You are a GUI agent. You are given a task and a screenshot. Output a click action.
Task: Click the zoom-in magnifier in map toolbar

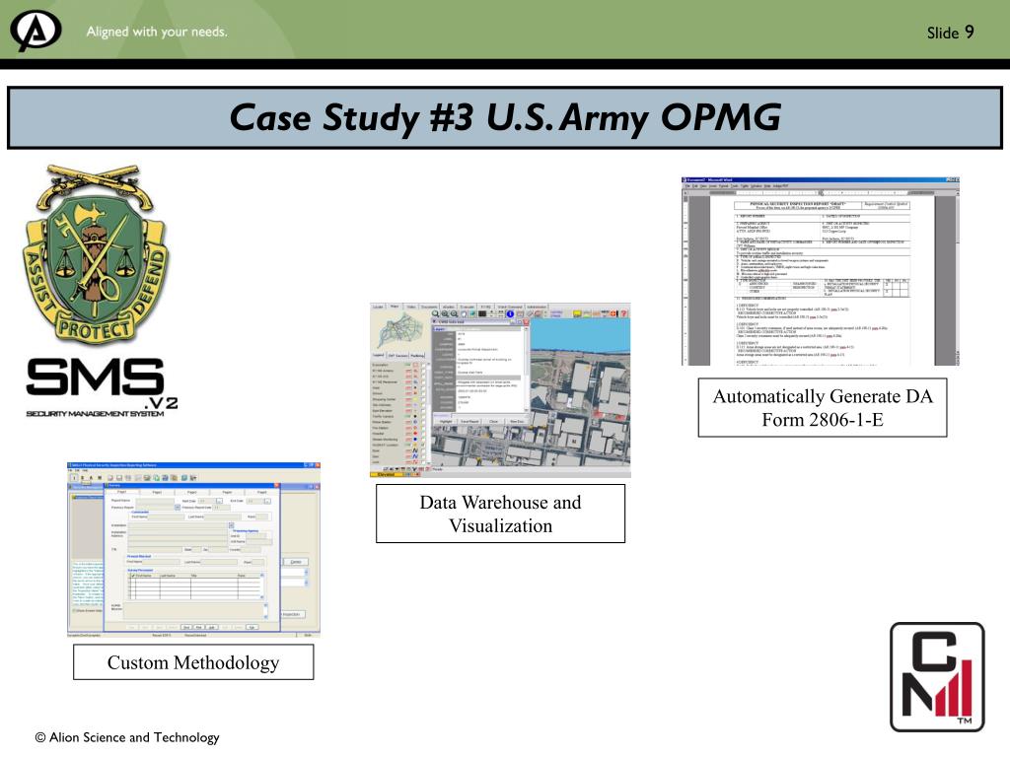445,313
